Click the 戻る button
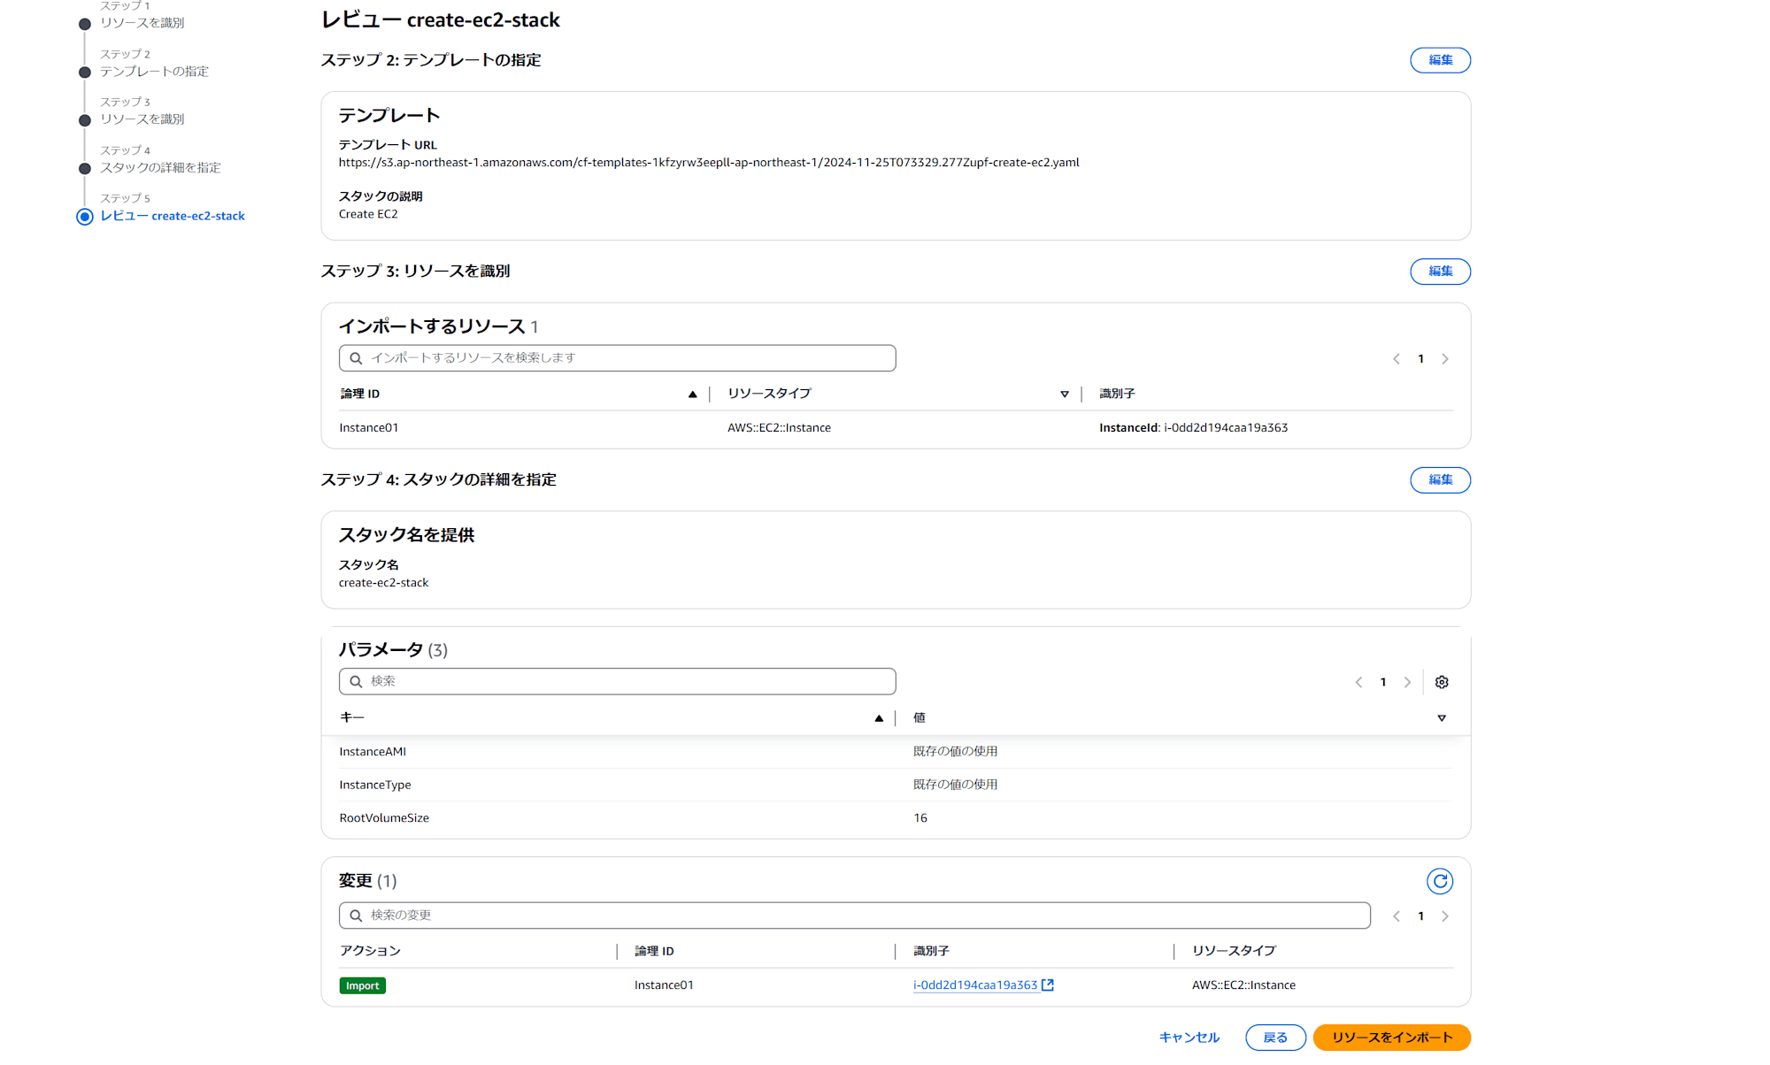This screenshot has width=1770, height=1065. [1275, 1038]
